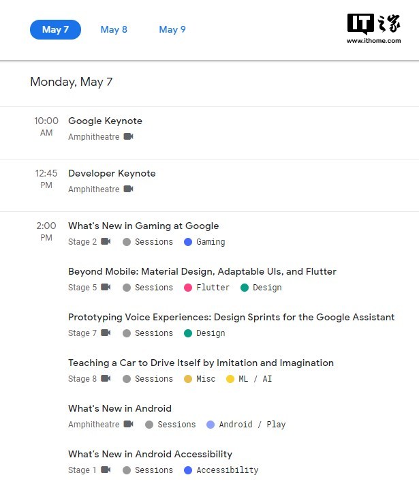Click the Accessibility tag label

pyautogui.click(x=228, y=470)
